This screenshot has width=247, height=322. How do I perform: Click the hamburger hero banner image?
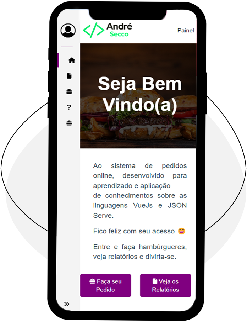click(x=138, y=96)
